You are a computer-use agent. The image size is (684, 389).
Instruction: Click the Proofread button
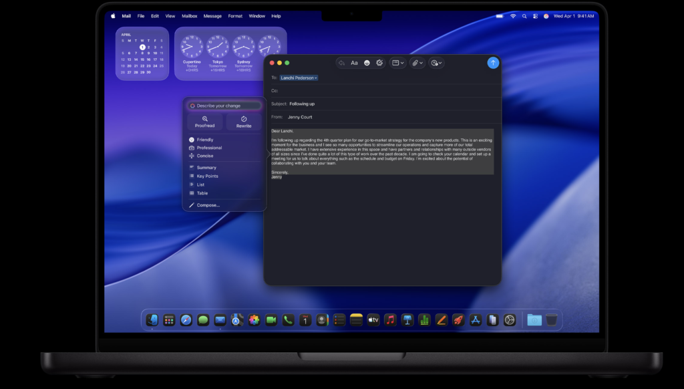coord(204,122)
